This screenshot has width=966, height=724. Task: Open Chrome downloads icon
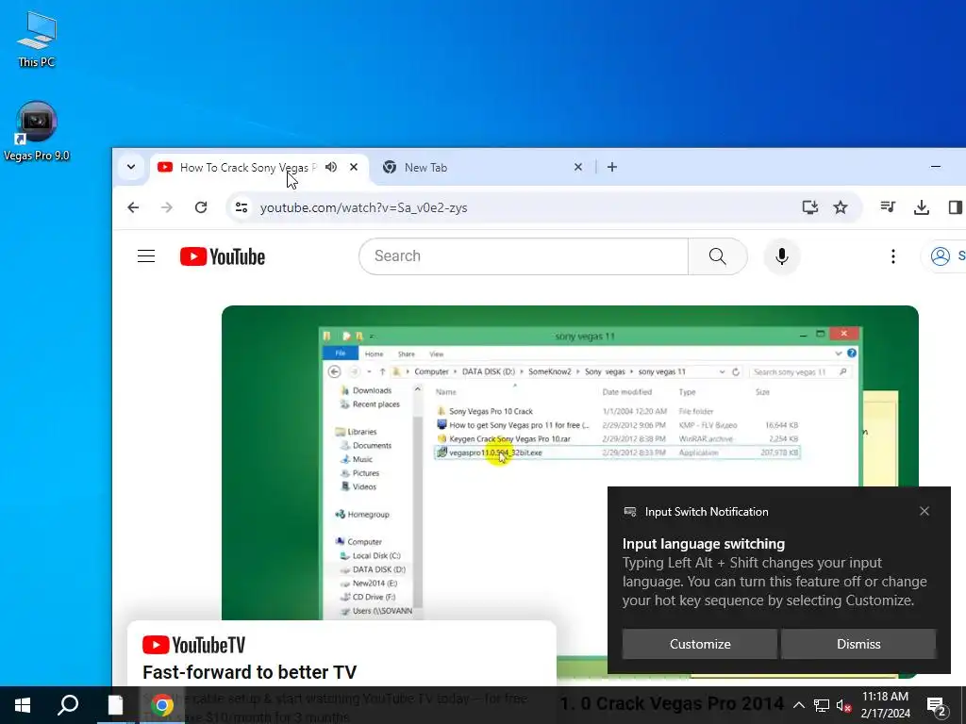pos(921,207)
